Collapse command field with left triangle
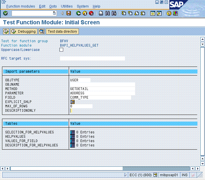 [62, 13]
